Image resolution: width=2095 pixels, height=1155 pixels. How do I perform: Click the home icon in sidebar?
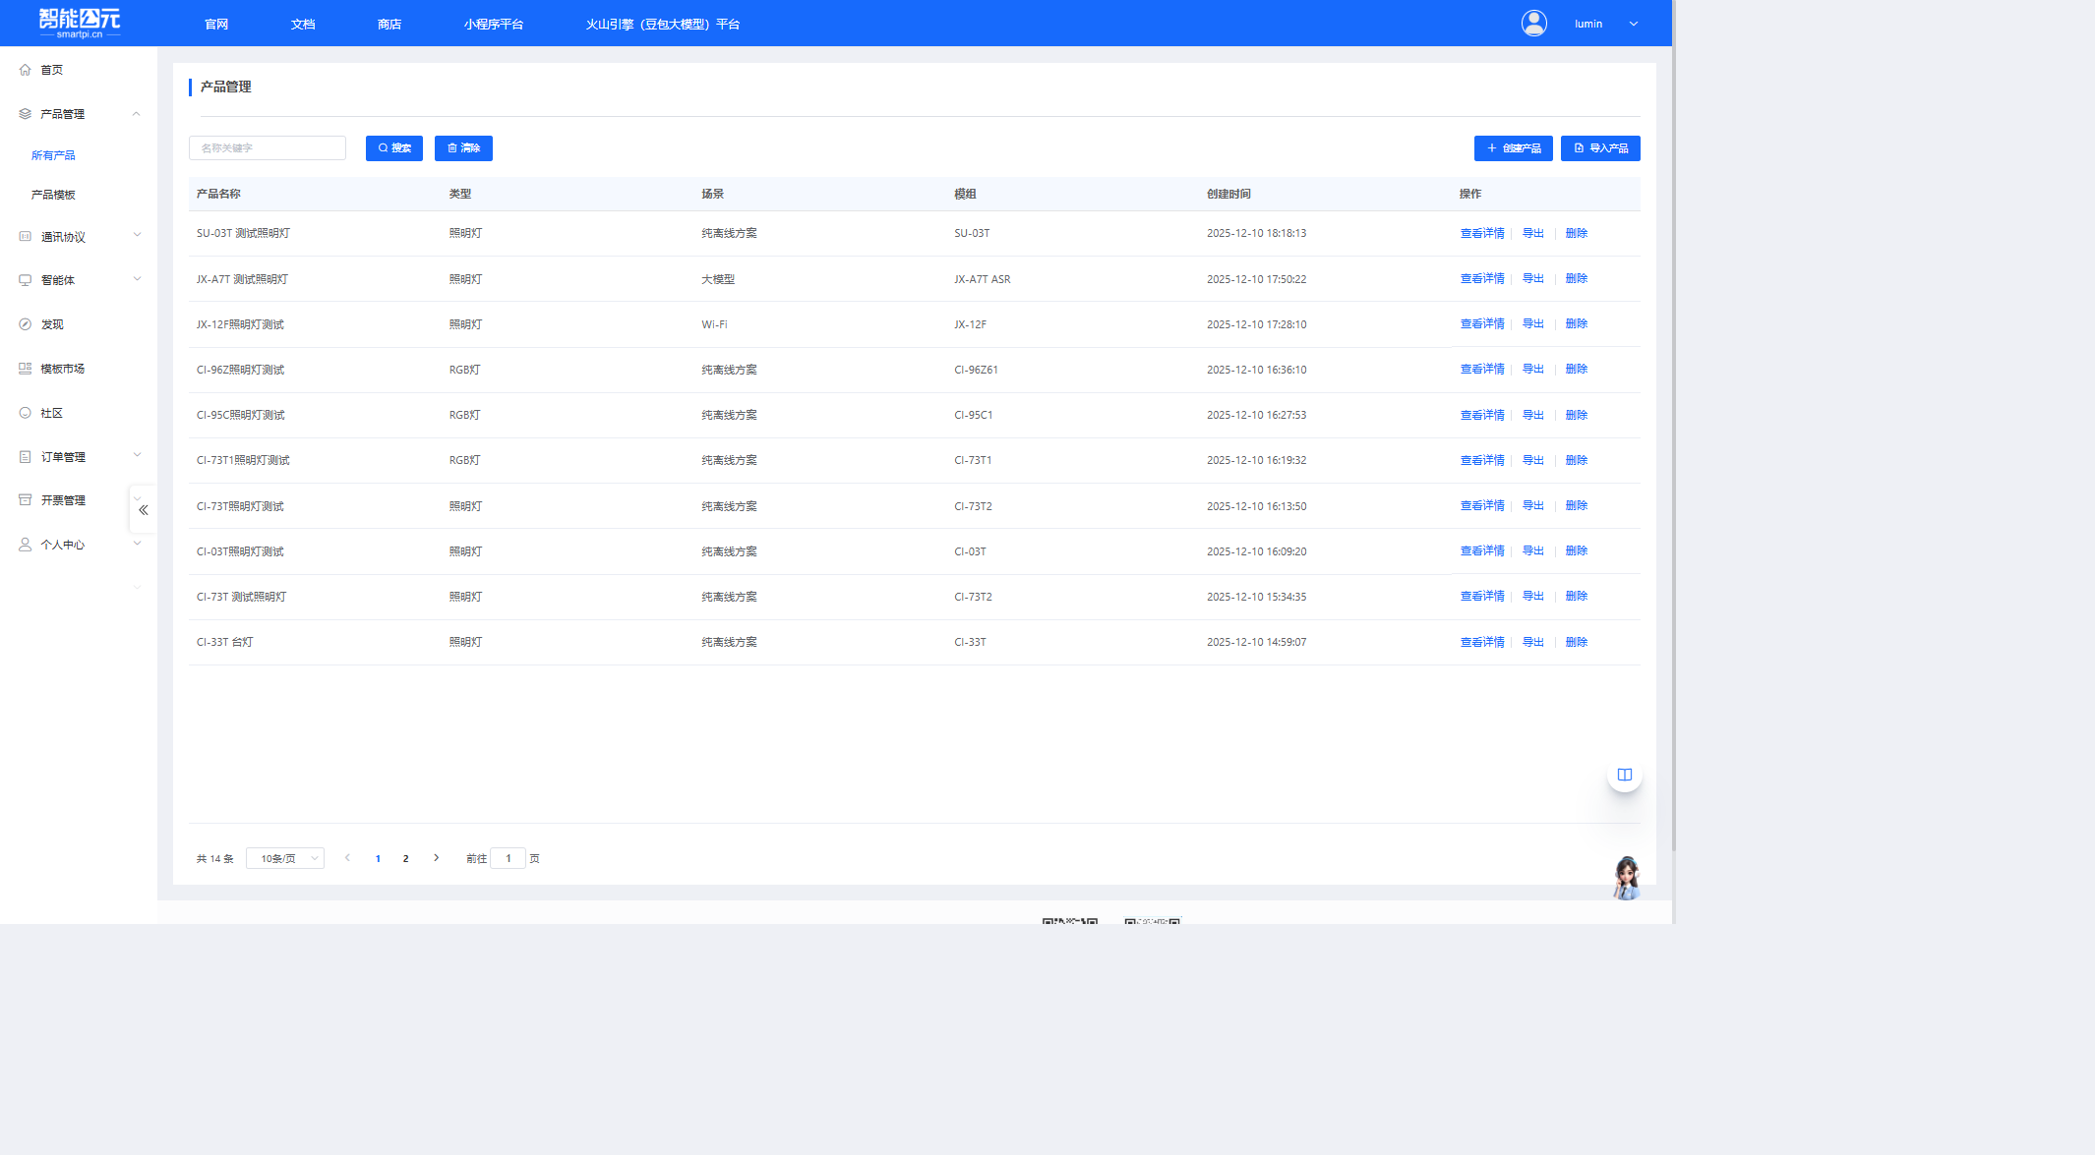26,70
